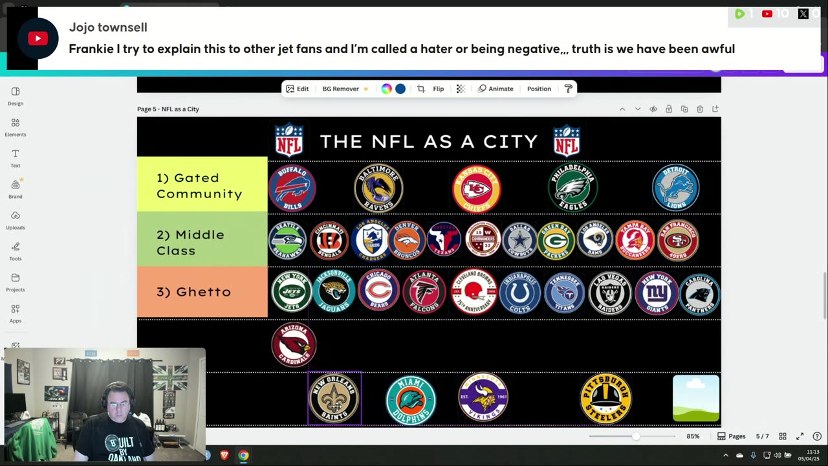The height and width of the screenshot is (466, 828).
Task: Open the rainbow color picker swatch
Action: click(x=386, y=89)
